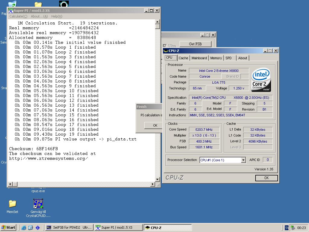Open the Help menu in Super PI

(x=57, y=16)
